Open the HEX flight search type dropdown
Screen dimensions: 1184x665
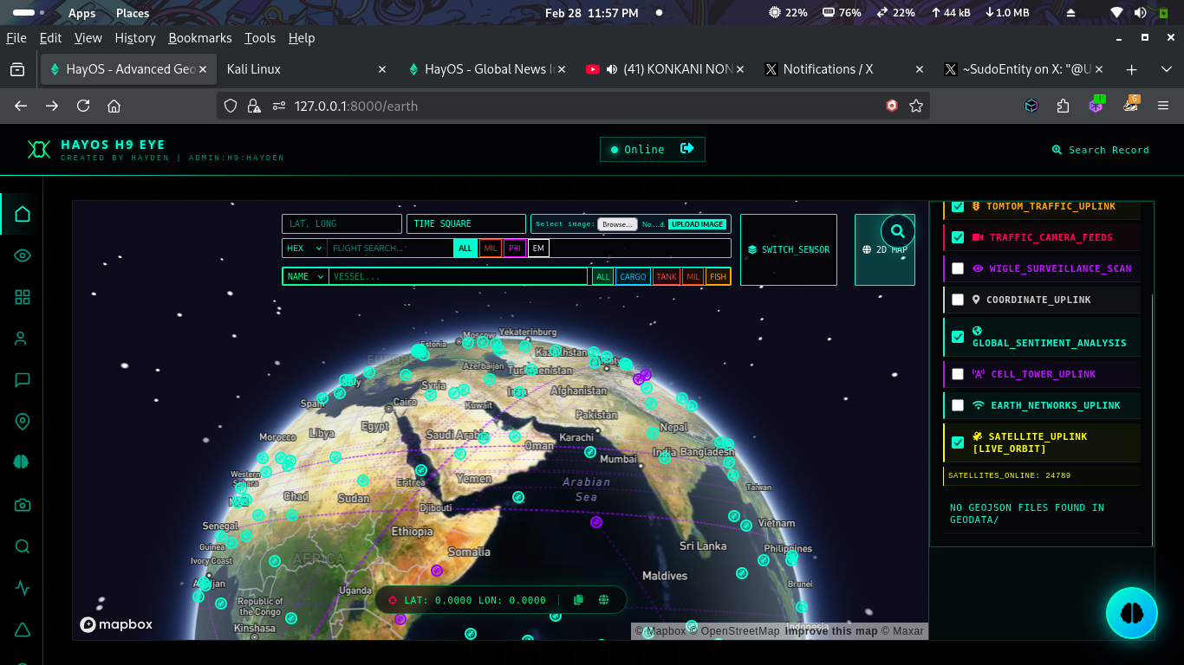tap(304, 249)
